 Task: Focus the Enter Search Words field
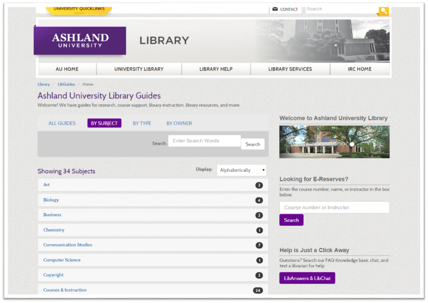[x=205, y=141]
